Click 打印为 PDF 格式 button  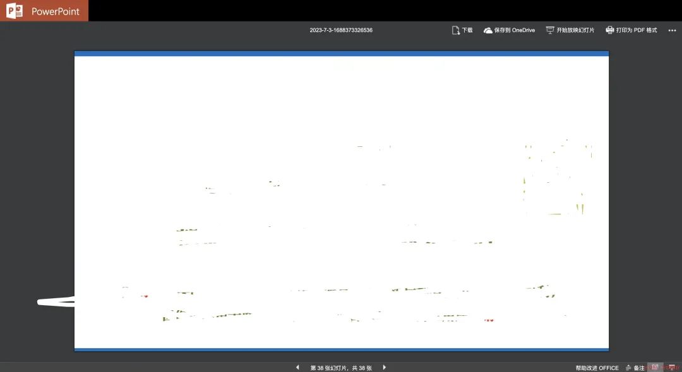[x=631, y=30]
